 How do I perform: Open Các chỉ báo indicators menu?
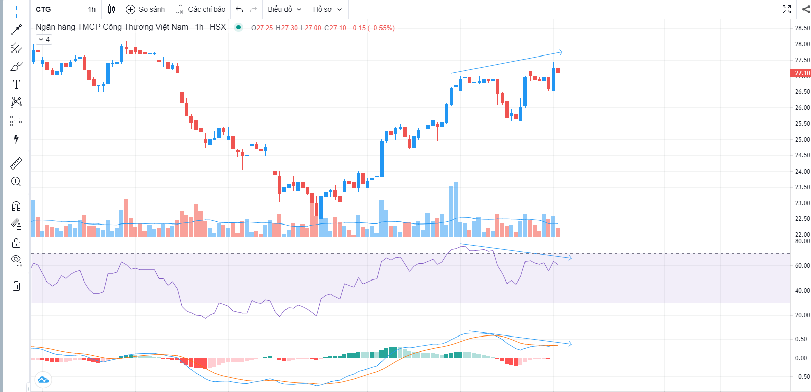tap(201, 9)
